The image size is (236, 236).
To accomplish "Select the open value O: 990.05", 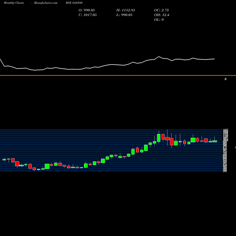I will click(x=87, y=10).
